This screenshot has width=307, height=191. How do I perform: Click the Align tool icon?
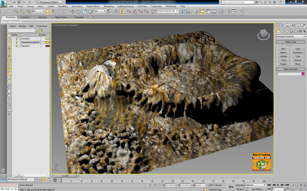[188, 12]
